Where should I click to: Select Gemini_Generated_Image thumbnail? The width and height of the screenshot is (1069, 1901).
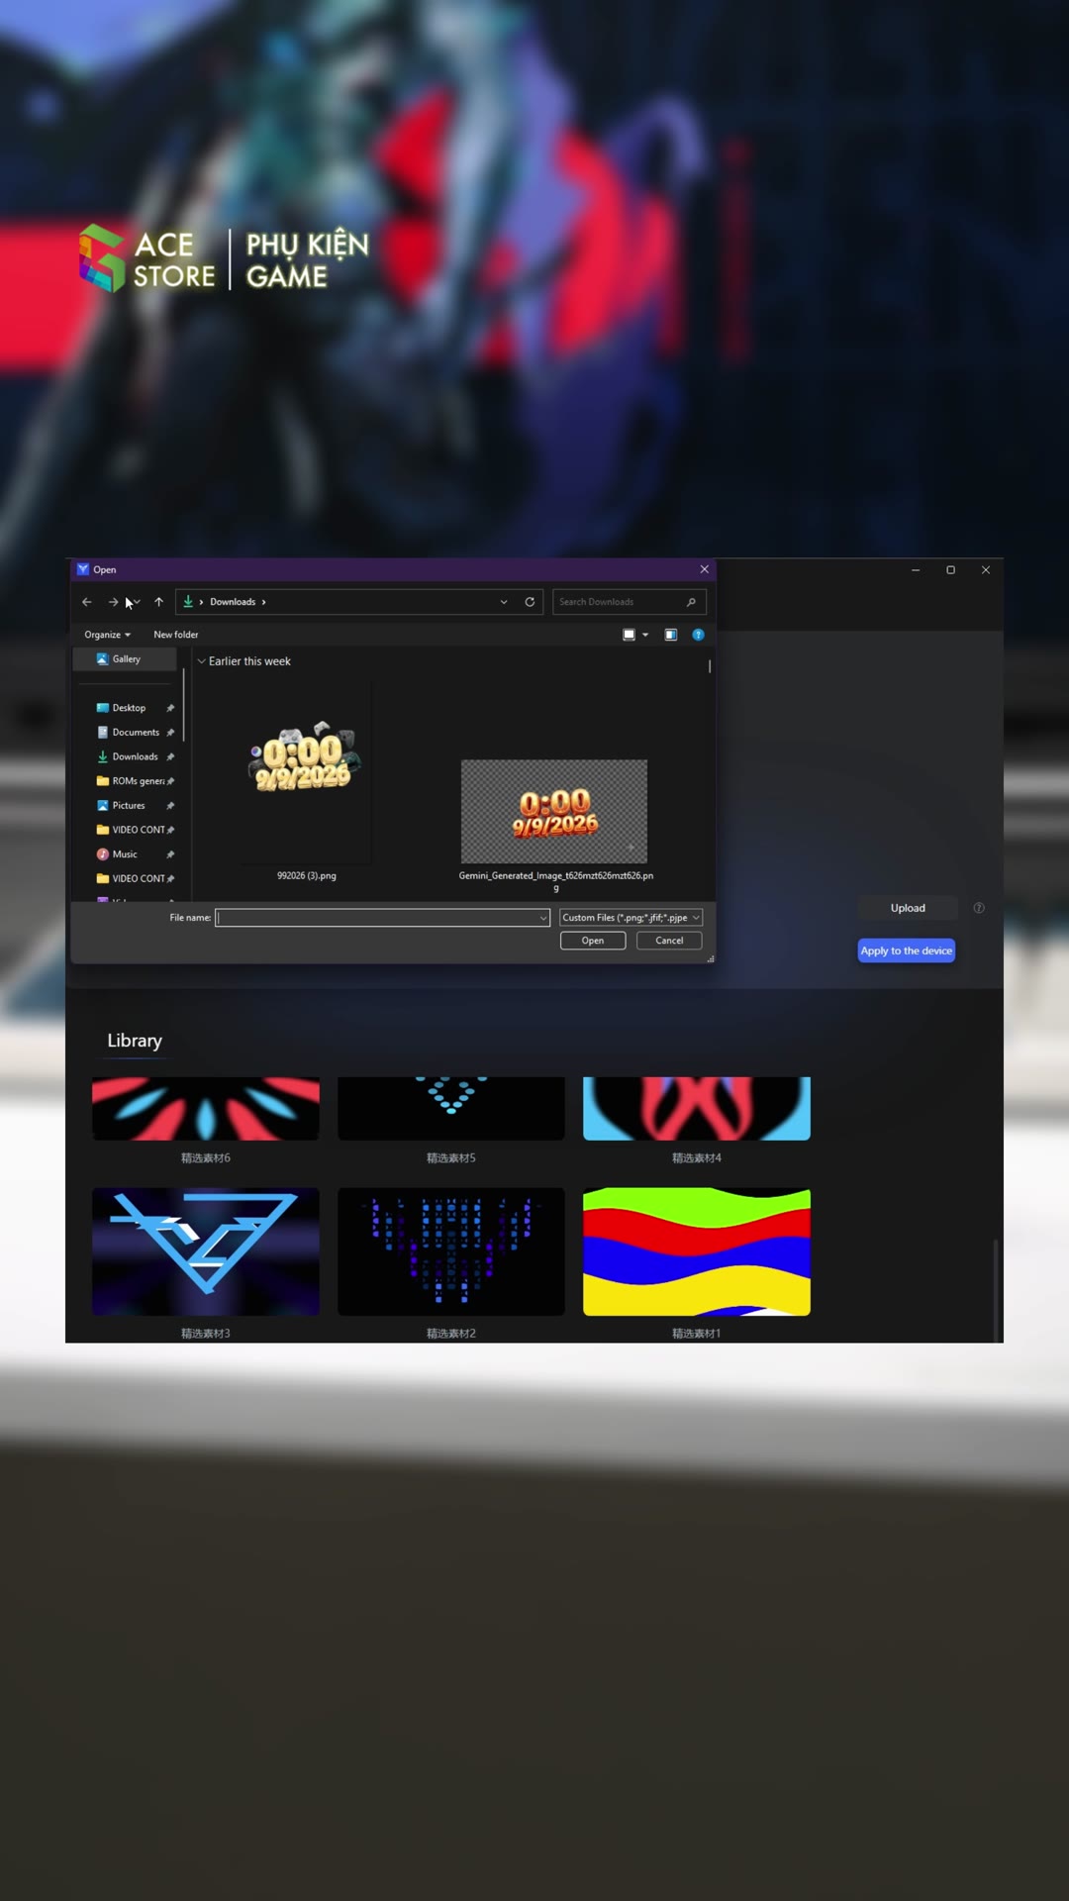tap(554, 812)
